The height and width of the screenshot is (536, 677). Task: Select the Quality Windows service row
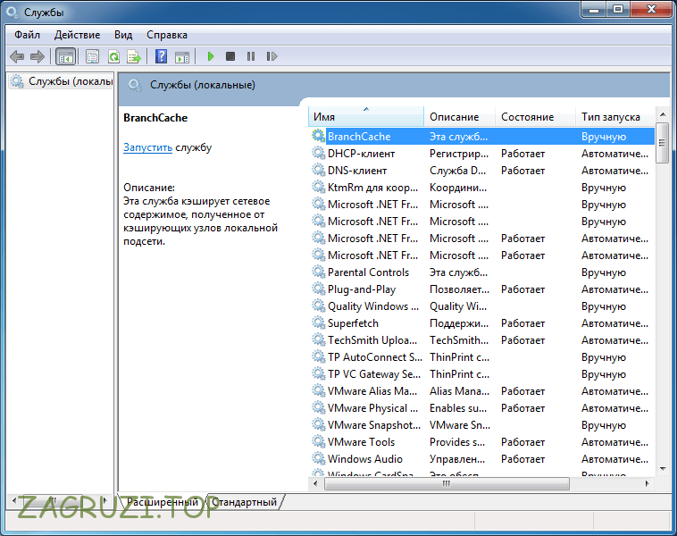pos(481,306)
